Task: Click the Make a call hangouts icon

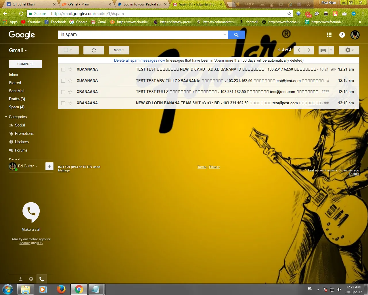Action: [31, 212]
